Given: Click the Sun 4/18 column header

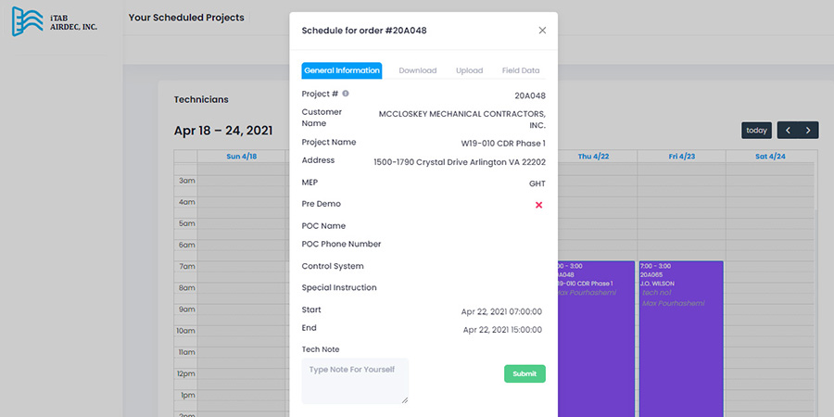Looking at the screenshot, I should [241, 157].
